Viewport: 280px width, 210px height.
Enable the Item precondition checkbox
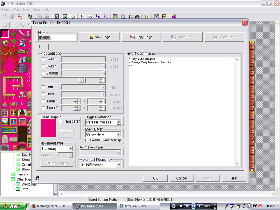point(43,87)
